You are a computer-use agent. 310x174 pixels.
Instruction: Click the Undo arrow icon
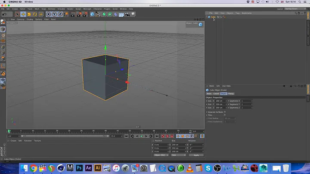tap(4, 14)
